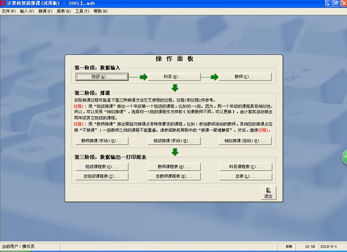Open the 输入(V) menu

click(x=27, y=11)
